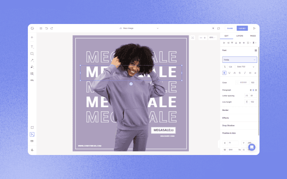Toggle uppercase text style
Screen dimensions: 287x179
coord(250,73)
